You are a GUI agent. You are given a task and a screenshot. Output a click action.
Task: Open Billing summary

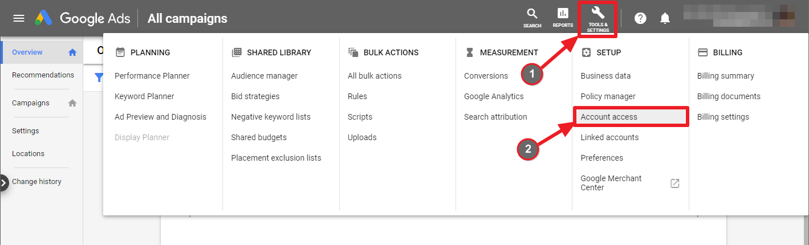click(725, 76)
